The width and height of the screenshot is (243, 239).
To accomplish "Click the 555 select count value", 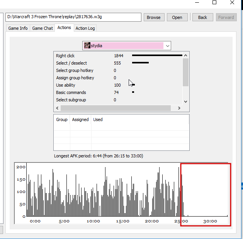I will click(x=117, y=63).
